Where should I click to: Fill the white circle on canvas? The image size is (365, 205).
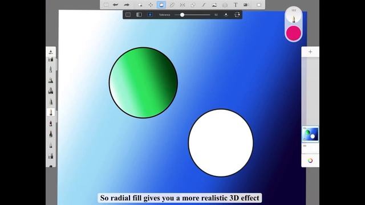[221, 143]
